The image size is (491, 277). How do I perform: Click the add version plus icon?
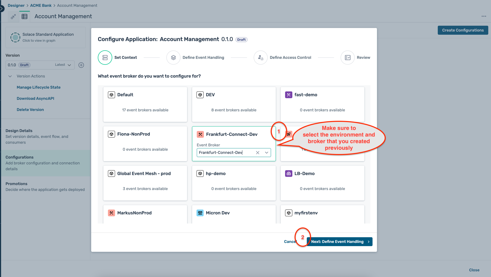[x=81, y=65]
